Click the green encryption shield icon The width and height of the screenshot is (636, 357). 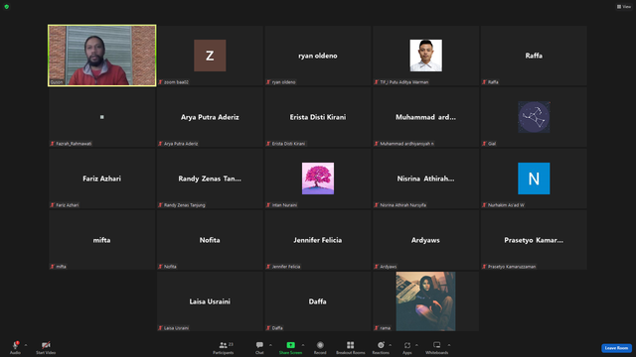[7, 7]
